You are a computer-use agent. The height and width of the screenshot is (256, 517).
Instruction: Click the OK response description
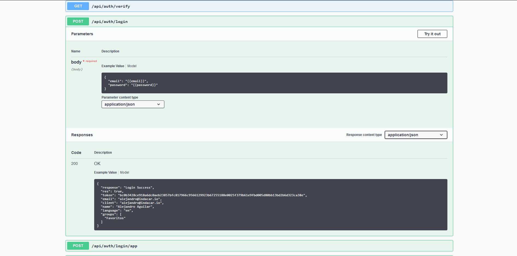97,163
